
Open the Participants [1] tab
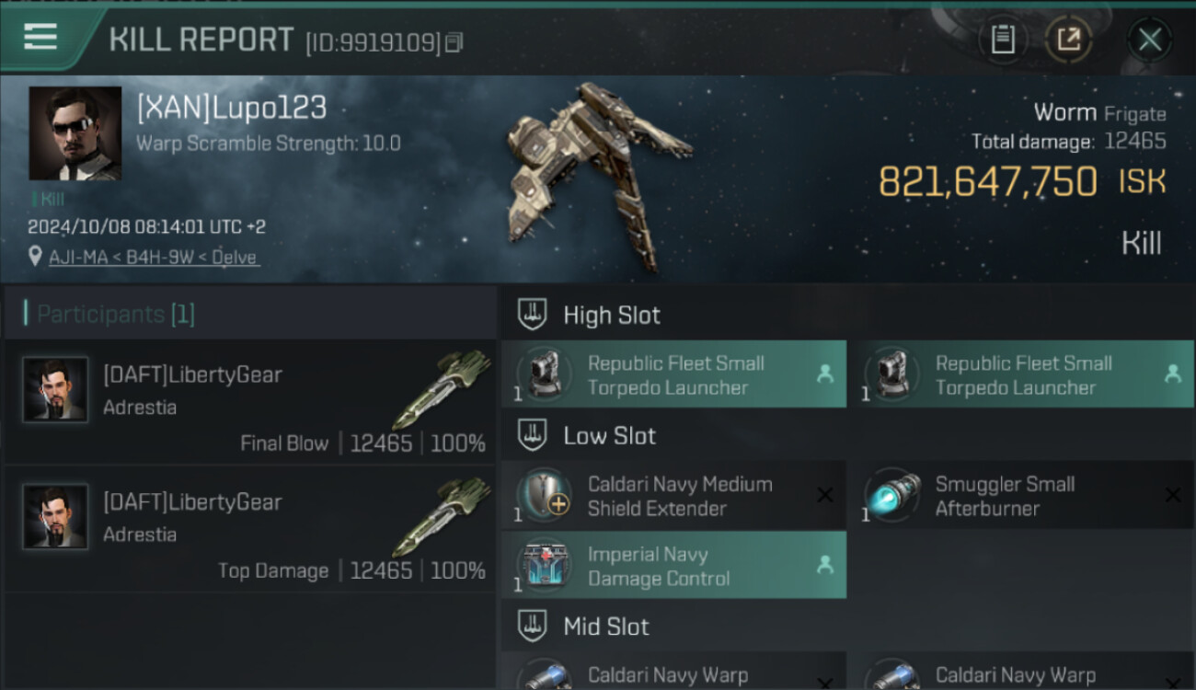(115, 314)
